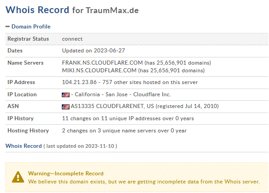Click the Updated on 2023-06-27 date

pyautogui.click(x=93, y=51)
